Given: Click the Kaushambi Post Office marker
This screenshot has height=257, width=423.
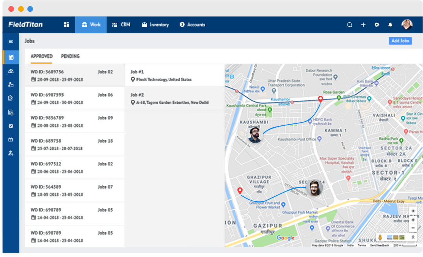Looking at the screenshot, I should pyautogui.click(x=319, y=139).
